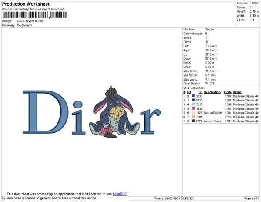Click the embroidered letter D

click(45, 112)
